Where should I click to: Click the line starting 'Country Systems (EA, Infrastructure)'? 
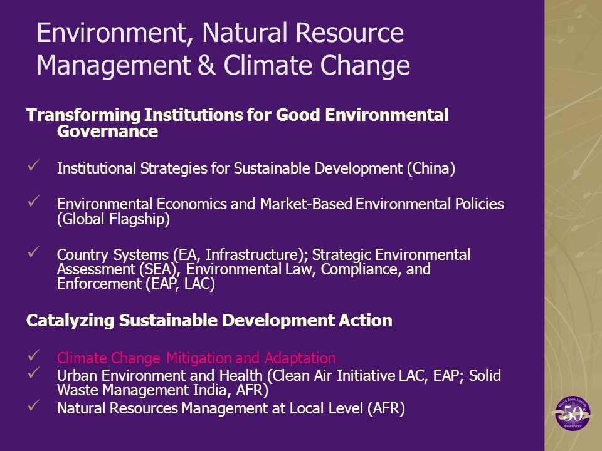point(263,255)
